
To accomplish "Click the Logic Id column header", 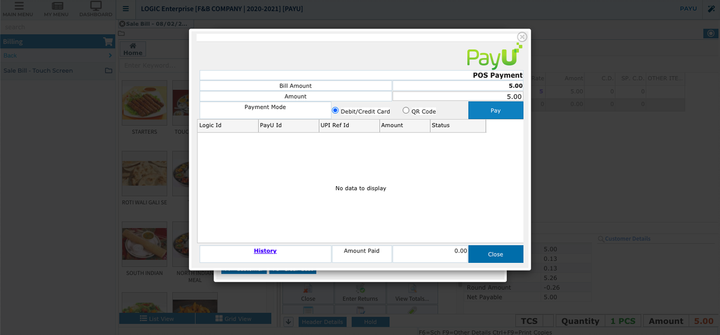I will (x=228, y=125).
